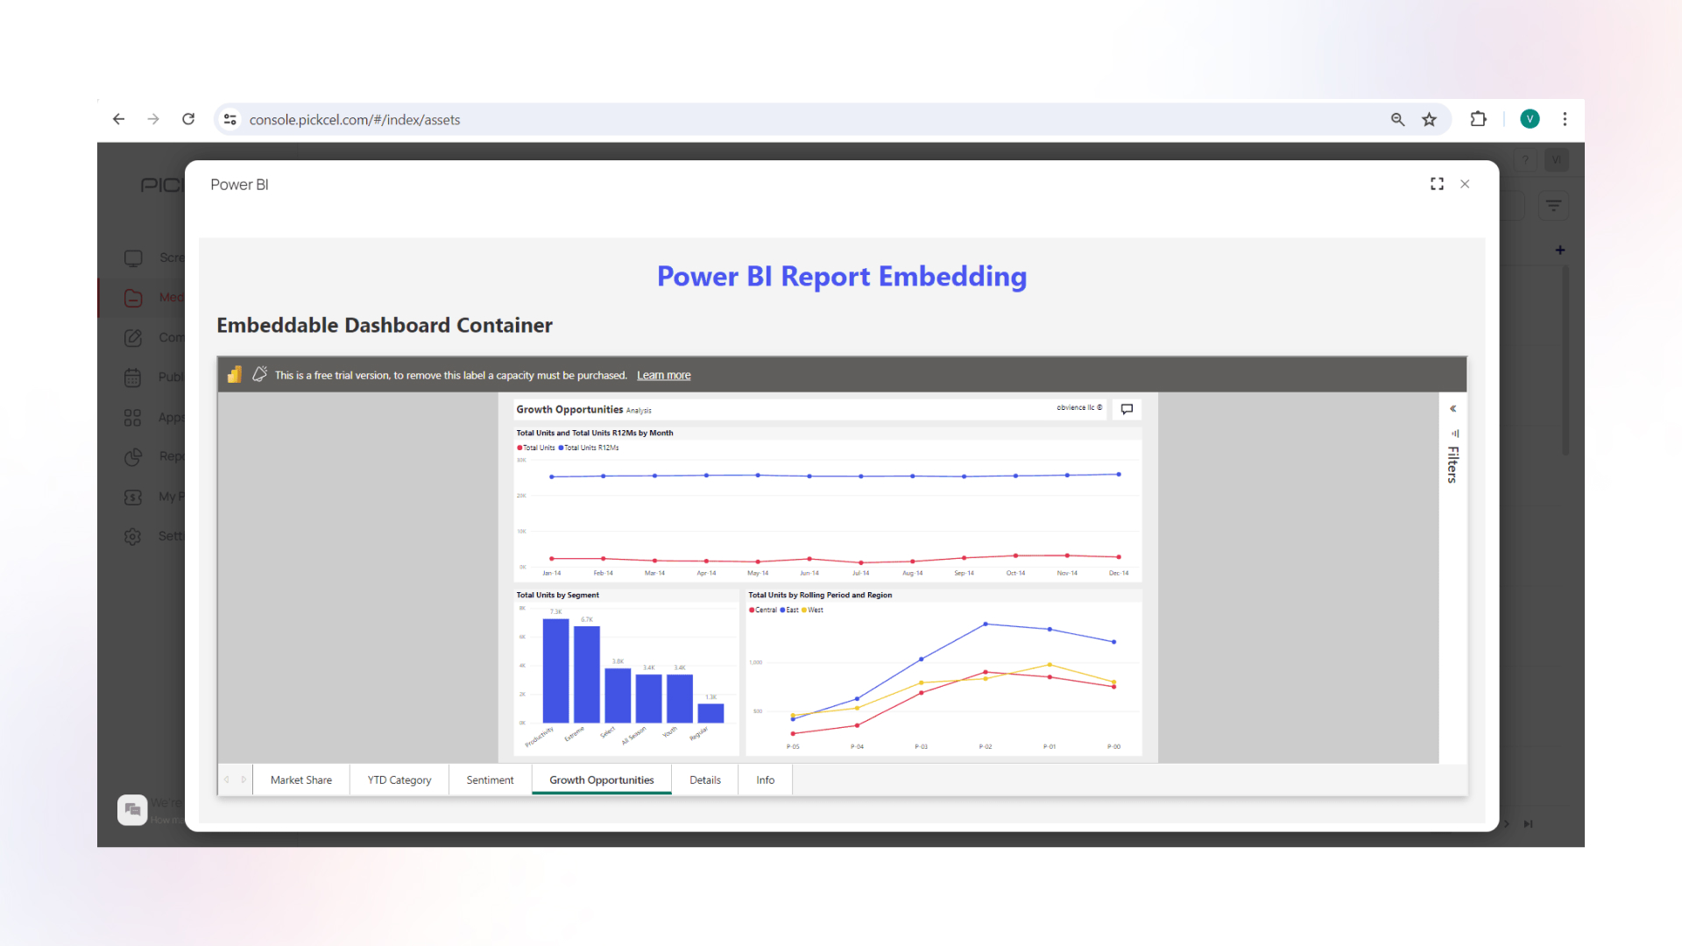Screen dimensions: 1682x946
Task: Switch to the Details tab
Action: (x=705, y=780)
